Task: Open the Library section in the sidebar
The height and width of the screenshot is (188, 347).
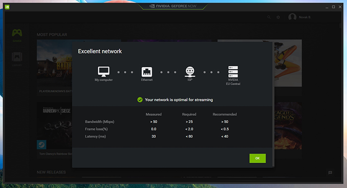Action: pos(17,59)
